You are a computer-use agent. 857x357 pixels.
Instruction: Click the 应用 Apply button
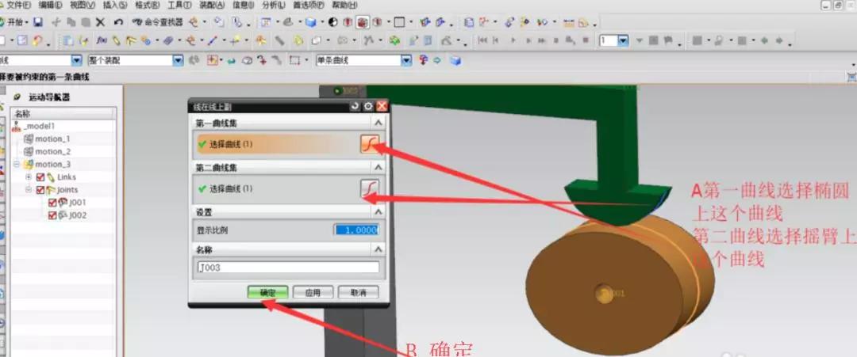(313, 293)
